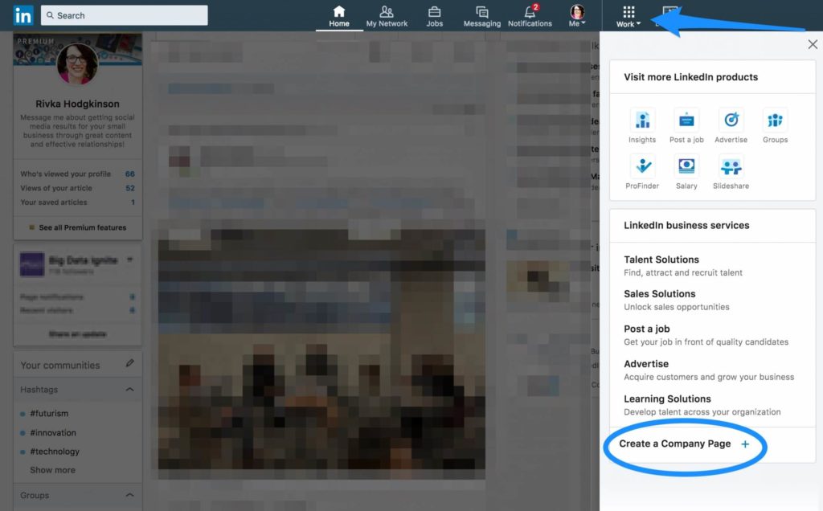Open the Rivka Hodgkinson profile name link
The width and height of the screenshot is (823, 511).
point(78,104)
